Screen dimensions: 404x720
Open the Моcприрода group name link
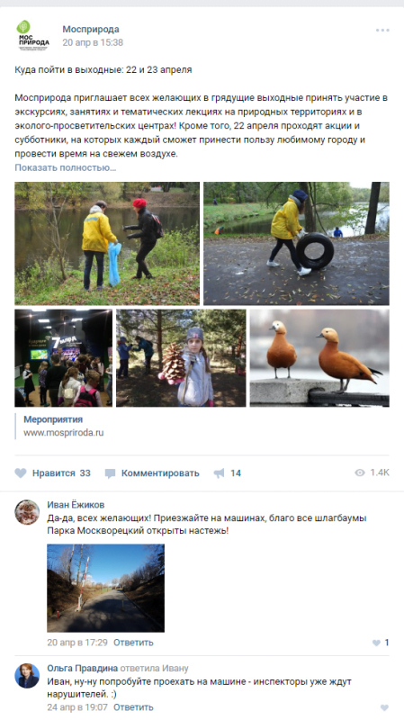(91, 30)
